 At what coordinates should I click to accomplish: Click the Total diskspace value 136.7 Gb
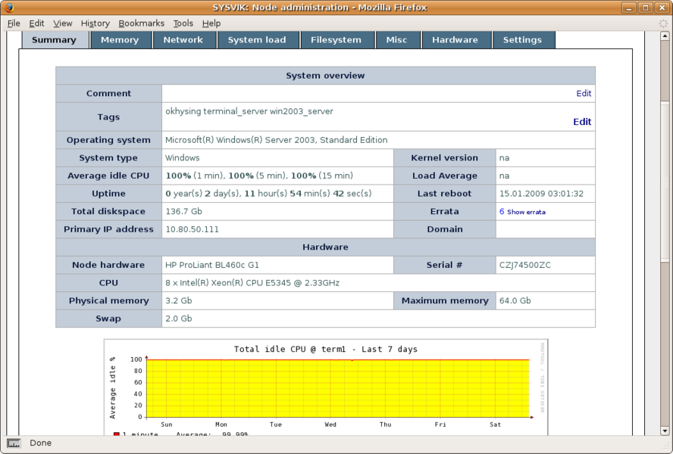click(183, 211)
